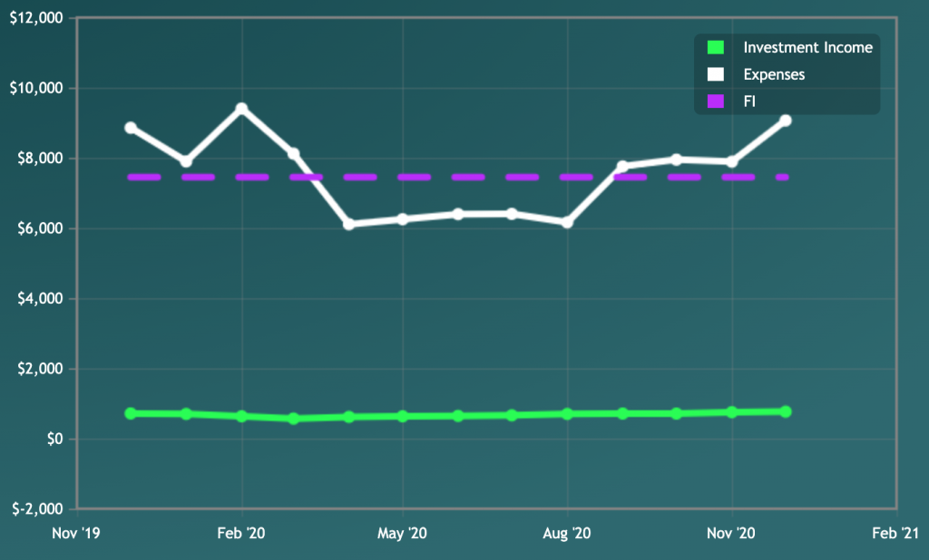
Task: Click Investment Income point at Nov '20
Action: click(731, 412)
